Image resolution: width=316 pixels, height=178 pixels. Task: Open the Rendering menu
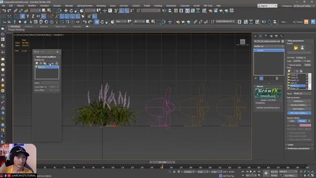pos(101,5)
